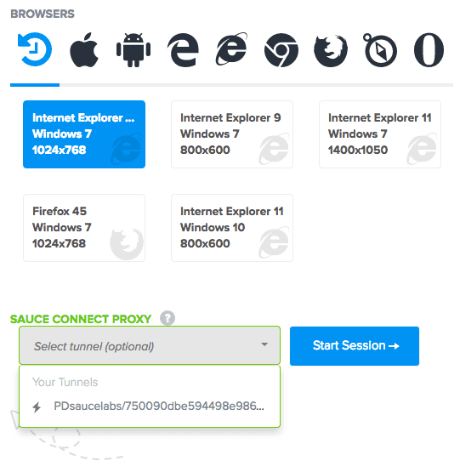Viewport: 460px width, 472px height.
Task: Select the recent browsers history icon
Action: coord(35,49)
